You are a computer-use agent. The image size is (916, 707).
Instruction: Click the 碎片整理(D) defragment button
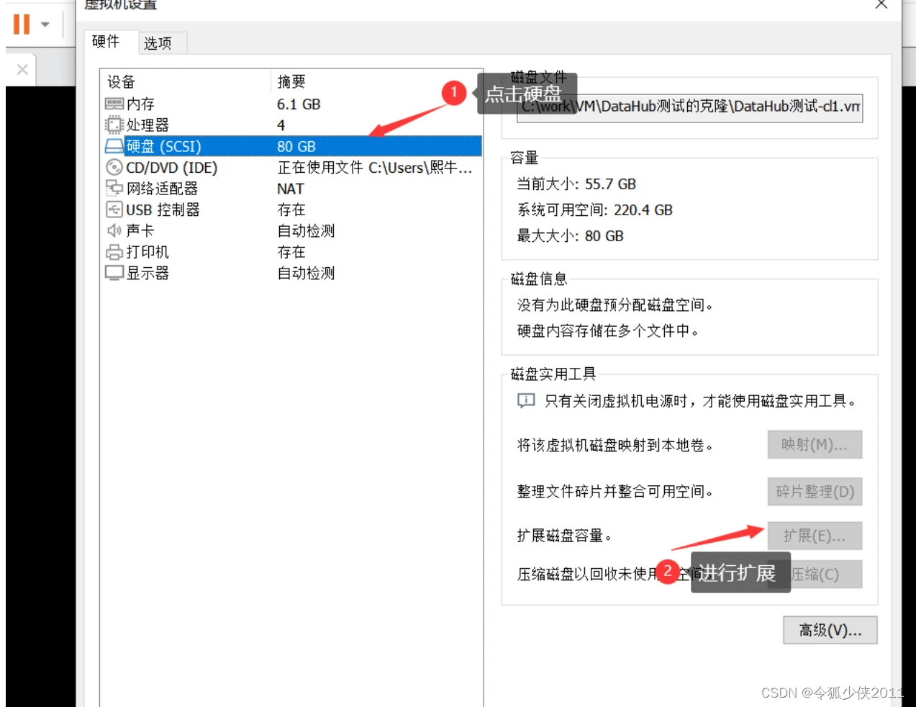click(x=814, y=491)
